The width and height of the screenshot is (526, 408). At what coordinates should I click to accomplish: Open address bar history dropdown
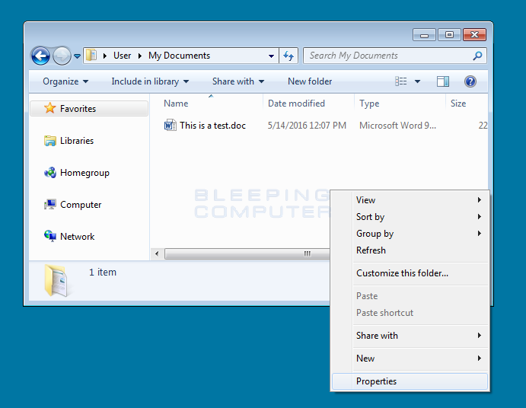271,56
